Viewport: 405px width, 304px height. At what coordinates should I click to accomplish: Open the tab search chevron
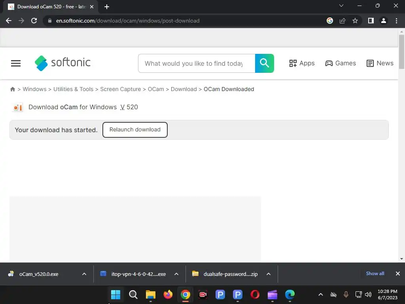341,6
